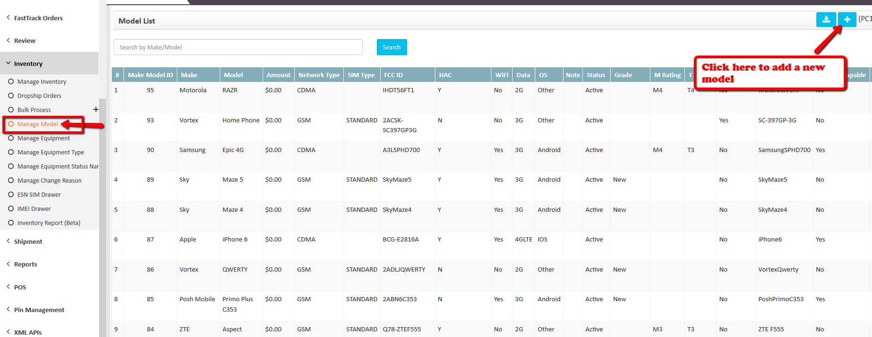Open the Manage Equipment menu item
Image resolution: width=872 pixels, height=337 pixels.
click(43, 138)
